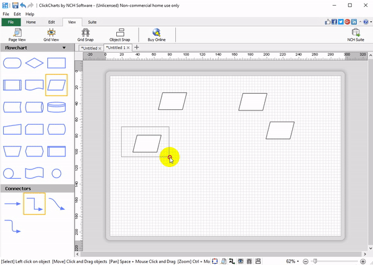The height and width of the screenshot is (265, 373).
Task: Select the internal storage shape
Action: tap(57, 151)
